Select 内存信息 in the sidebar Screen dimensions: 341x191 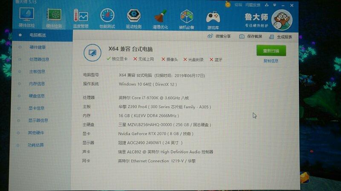[x=37, y=84]
